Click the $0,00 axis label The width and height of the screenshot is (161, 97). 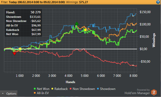tap(143, 49)
